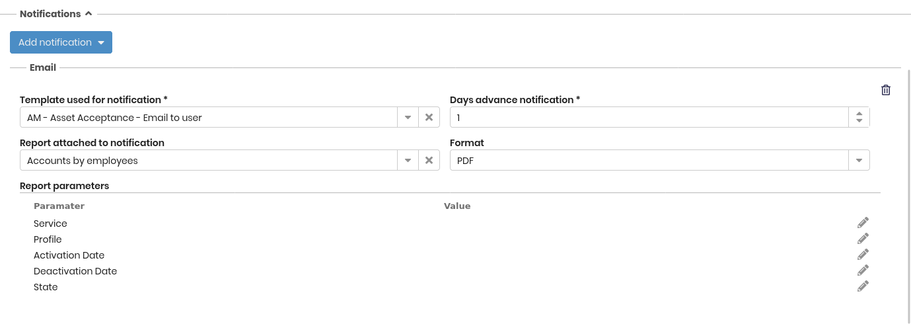
Task: Clear the attached report selection
Action: (429, 160)
